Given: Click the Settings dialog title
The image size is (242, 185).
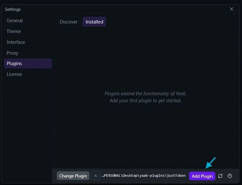Looking at the screenshot, I should [x=13, y=9].
